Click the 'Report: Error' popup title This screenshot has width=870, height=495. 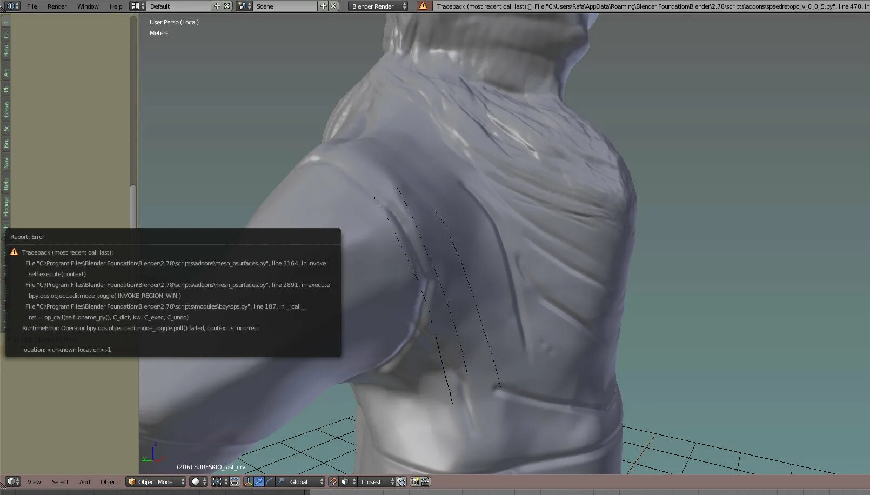tap(27, 237)
